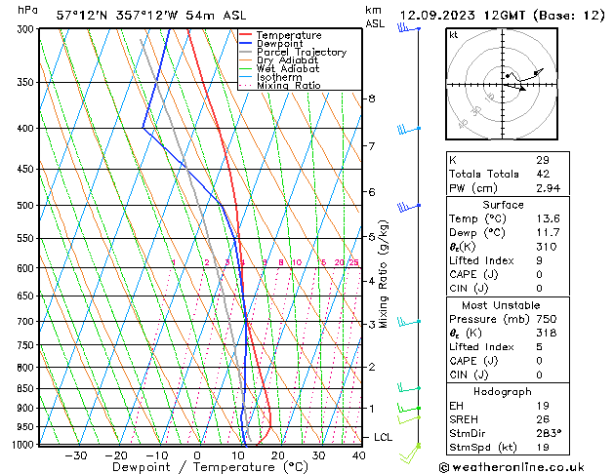Select the Mixing Ratio legend entry
Image resolution: width=614 pixels, height=474 pixels.
pos(288,86)
